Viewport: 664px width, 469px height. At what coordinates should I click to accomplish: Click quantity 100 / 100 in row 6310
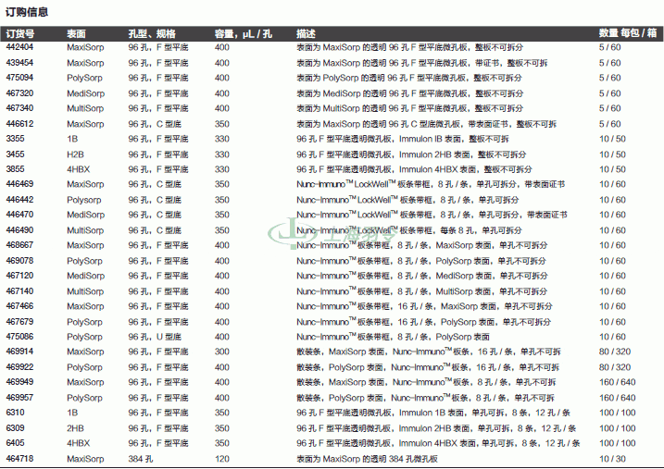point(618,413)
